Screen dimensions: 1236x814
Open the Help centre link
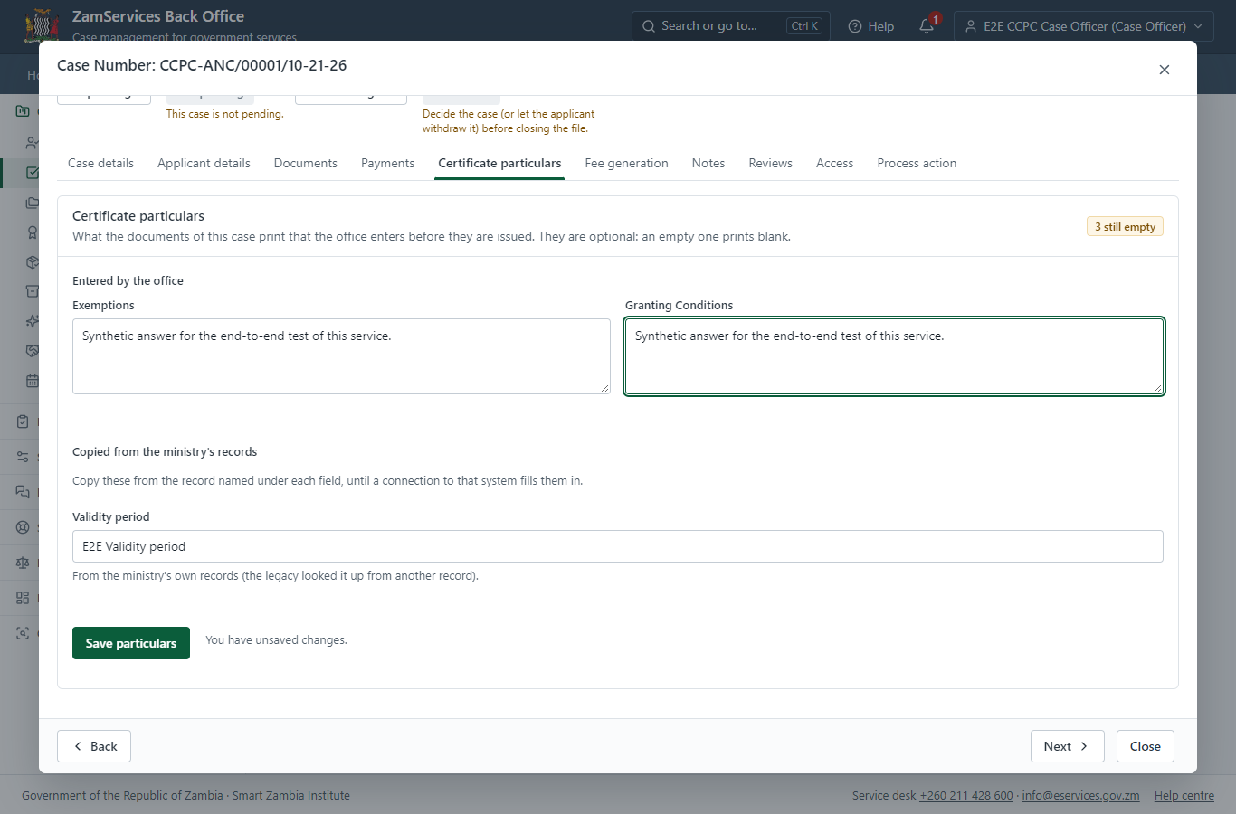[1184, 796]
